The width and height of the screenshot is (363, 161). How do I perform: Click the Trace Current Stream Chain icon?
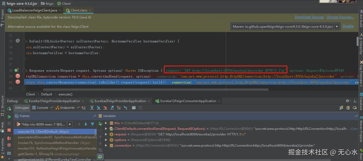click(140, 108)
